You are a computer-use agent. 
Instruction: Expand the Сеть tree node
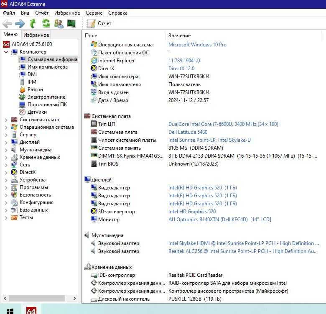tap(6, 165)
